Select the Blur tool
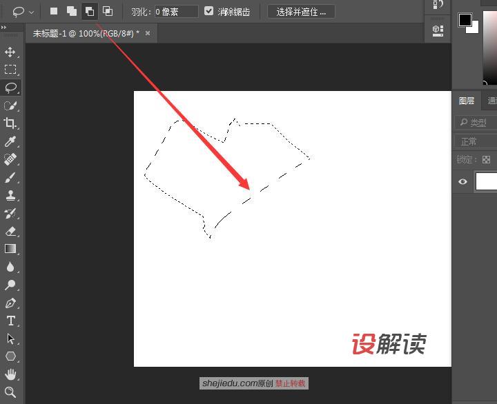The image size is (497, 404). (10, 267)
